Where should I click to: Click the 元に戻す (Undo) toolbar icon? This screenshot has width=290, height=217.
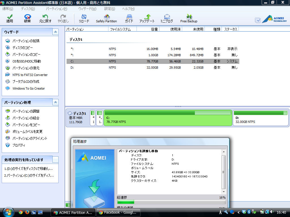coord(45,18)
